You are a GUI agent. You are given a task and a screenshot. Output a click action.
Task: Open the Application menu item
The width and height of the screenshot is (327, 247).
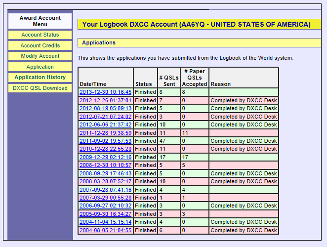pos(40,67)
